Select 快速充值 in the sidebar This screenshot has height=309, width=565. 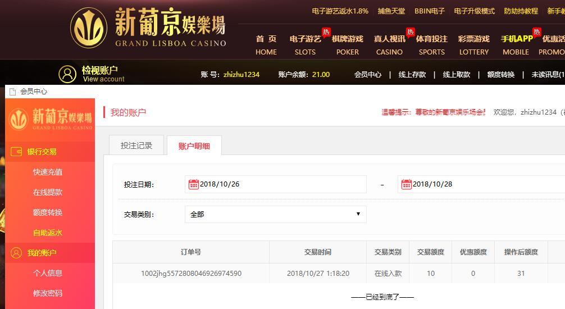click(48, 172)
